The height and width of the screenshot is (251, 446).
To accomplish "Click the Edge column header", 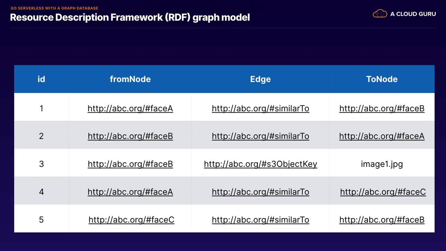I will 260,79.
